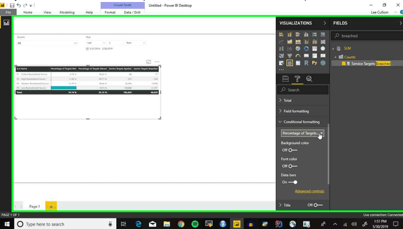The height and width of the screenshot is (229, 403).
Task: Insert an R script visual
Action: coord(306,63)
